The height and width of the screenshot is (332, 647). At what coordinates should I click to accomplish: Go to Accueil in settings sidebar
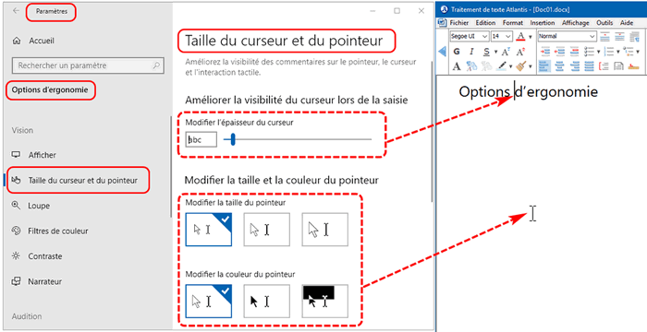point(42,41)
